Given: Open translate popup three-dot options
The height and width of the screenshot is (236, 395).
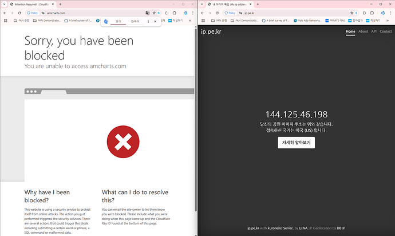Looking at the screenshot, I should tap(148, 21).
